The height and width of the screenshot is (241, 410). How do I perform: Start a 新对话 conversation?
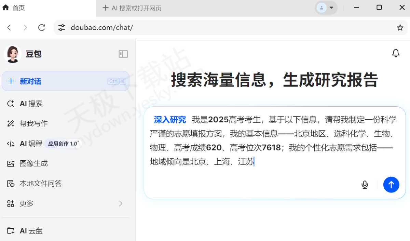[31, 81]
